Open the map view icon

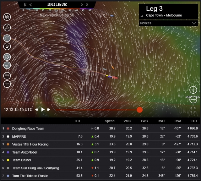coord(7,17)
